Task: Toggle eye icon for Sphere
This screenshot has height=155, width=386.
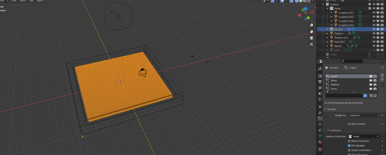Action: (x=374, y=46)
